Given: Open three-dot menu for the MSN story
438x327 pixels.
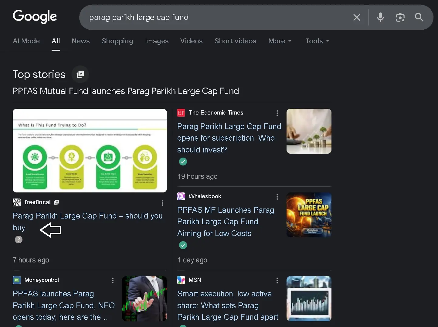Looking at the screenshot, I should click(277, 280).
